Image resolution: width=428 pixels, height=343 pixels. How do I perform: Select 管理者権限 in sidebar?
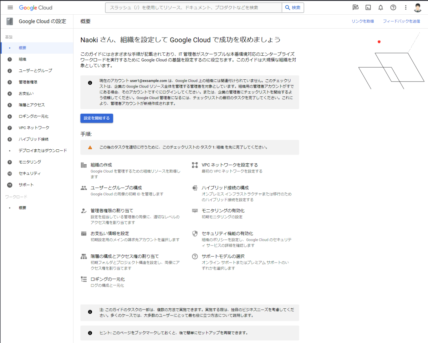(x=37, y=82)
